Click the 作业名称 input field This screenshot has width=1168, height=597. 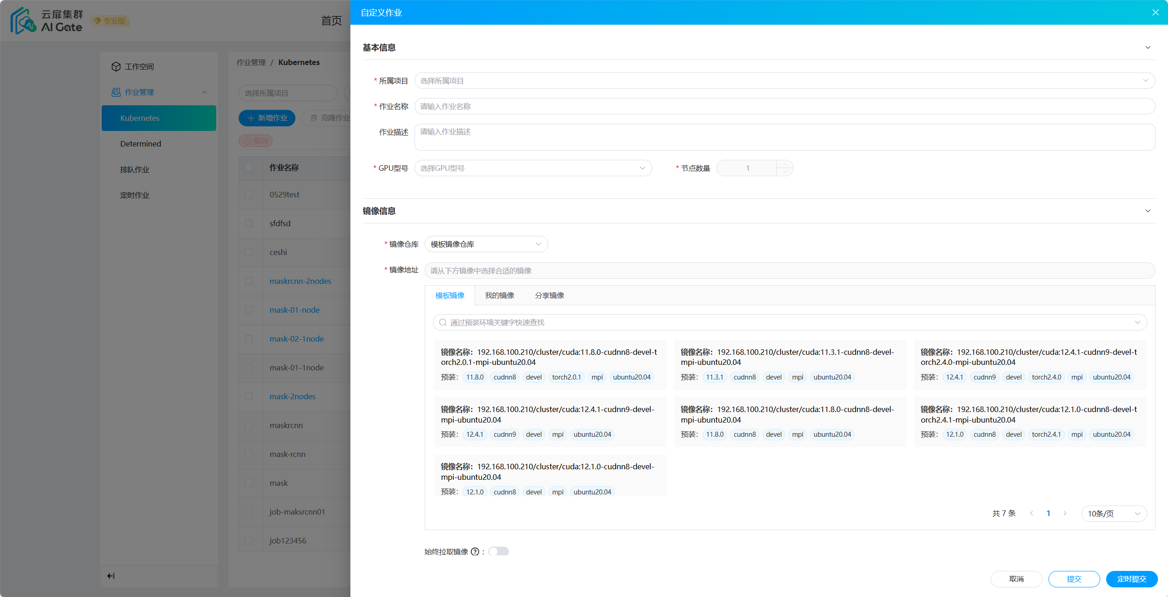point(785,106)
